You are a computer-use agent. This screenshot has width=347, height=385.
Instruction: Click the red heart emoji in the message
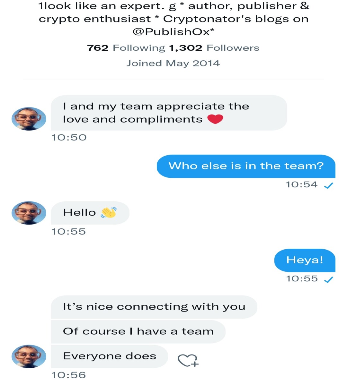point(215,119)
